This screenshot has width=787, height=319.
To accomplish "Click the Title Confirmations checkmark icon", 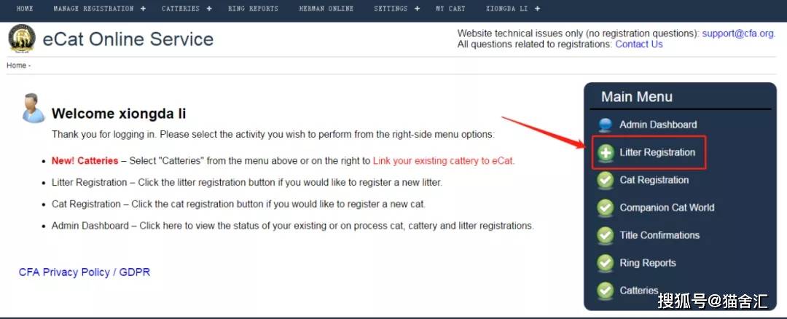I will tap(606, 235).
